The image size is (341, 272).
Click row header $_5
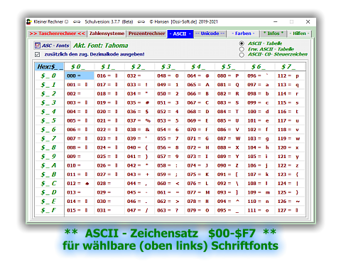pos(50,120)
